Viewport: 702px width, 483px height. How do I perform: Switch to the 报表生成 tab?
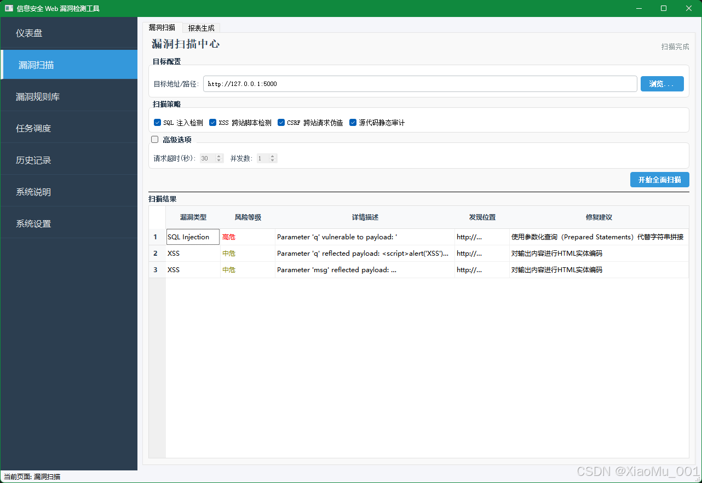tap(201, 28)
